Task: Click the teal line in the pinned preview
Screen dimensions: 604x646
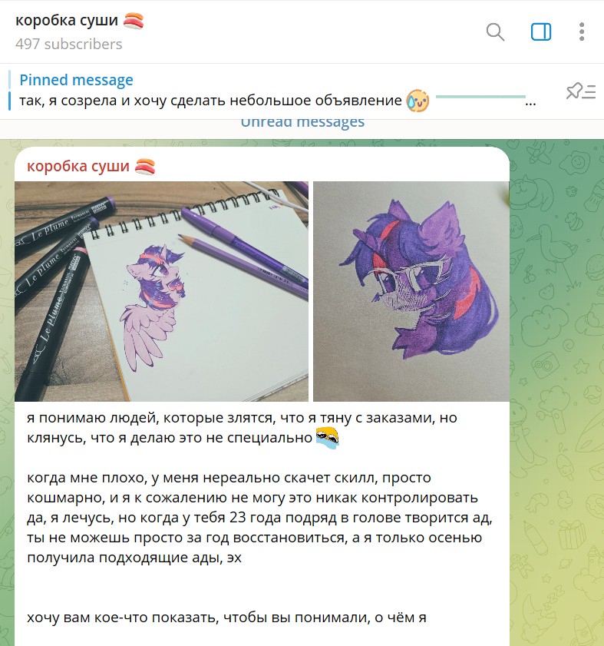Action: pos(480,97)
